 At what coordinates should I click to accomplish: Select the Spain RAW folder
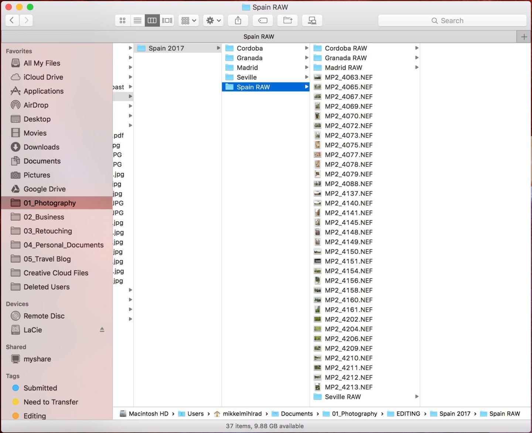click(x=266, y=87)
